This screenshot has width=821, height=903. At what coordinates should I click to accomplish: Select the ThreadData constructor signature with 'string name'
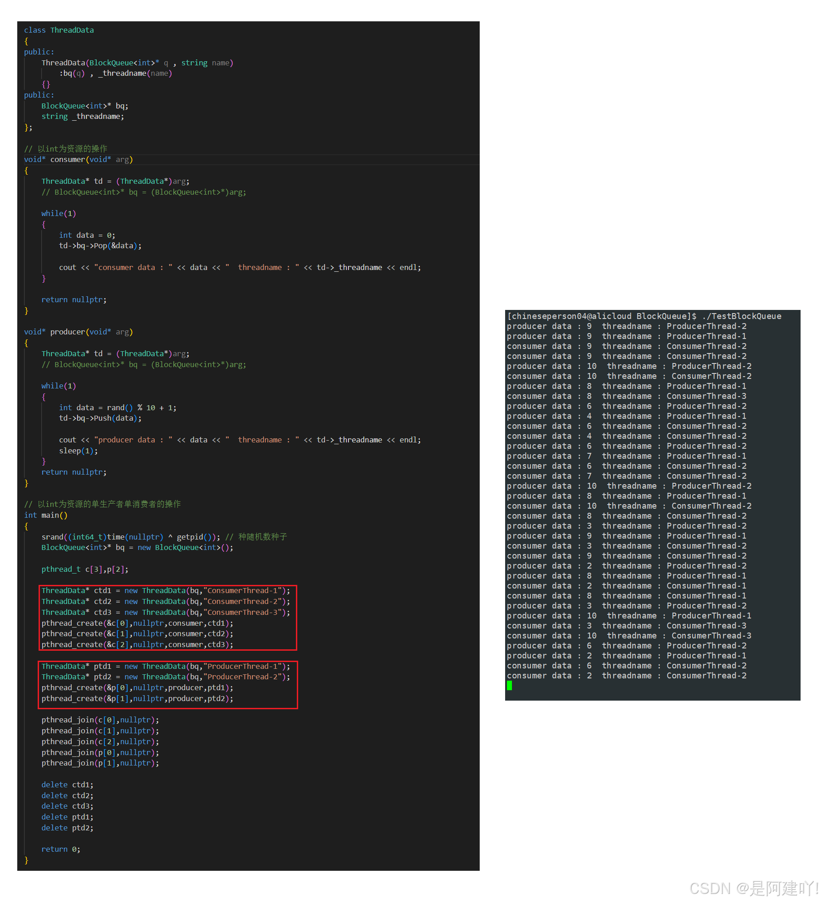point(137,63)
